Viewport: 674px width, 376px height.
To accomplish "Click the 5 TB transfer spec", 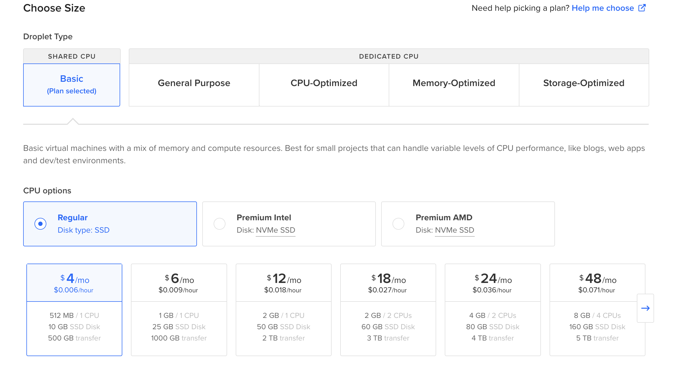I will pos(597,338).
